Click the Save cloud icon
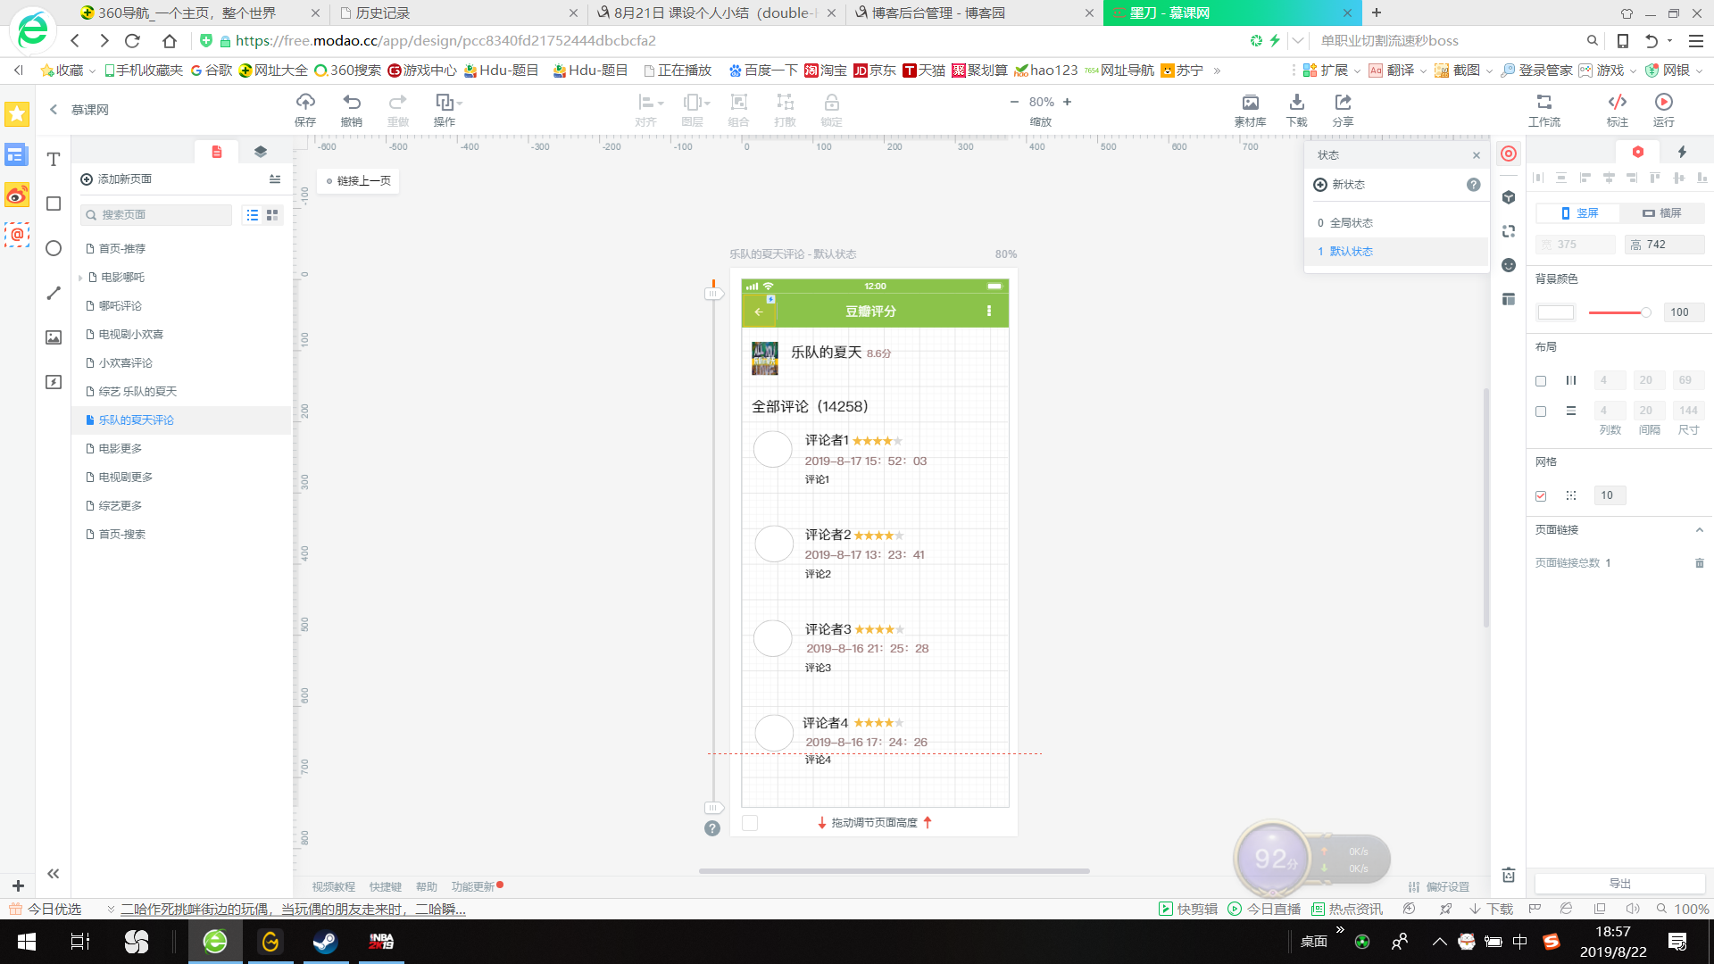The height and width of the screenshot is (964, 1714). pyautogui.click(x=305, y=103)
